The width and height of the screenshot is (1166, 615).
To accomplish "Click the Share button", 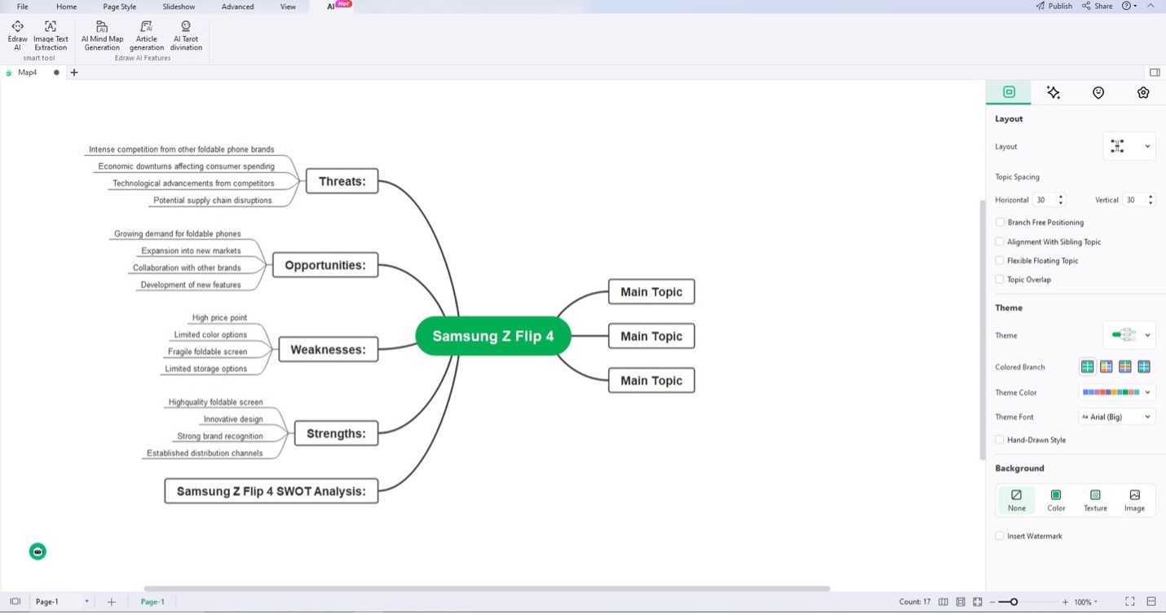I will 1098,6.
